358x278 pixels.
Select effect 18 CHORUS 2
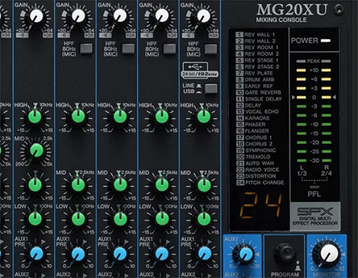[254, 144]
